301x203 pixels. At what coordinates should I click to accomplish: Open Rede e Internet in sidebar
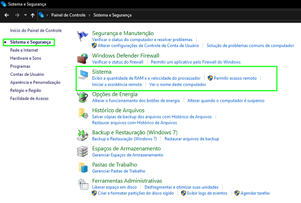pos(23,50)
